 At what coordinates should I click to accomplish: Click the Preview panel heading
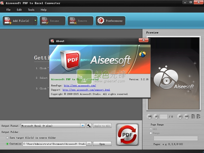pos(152,33)
